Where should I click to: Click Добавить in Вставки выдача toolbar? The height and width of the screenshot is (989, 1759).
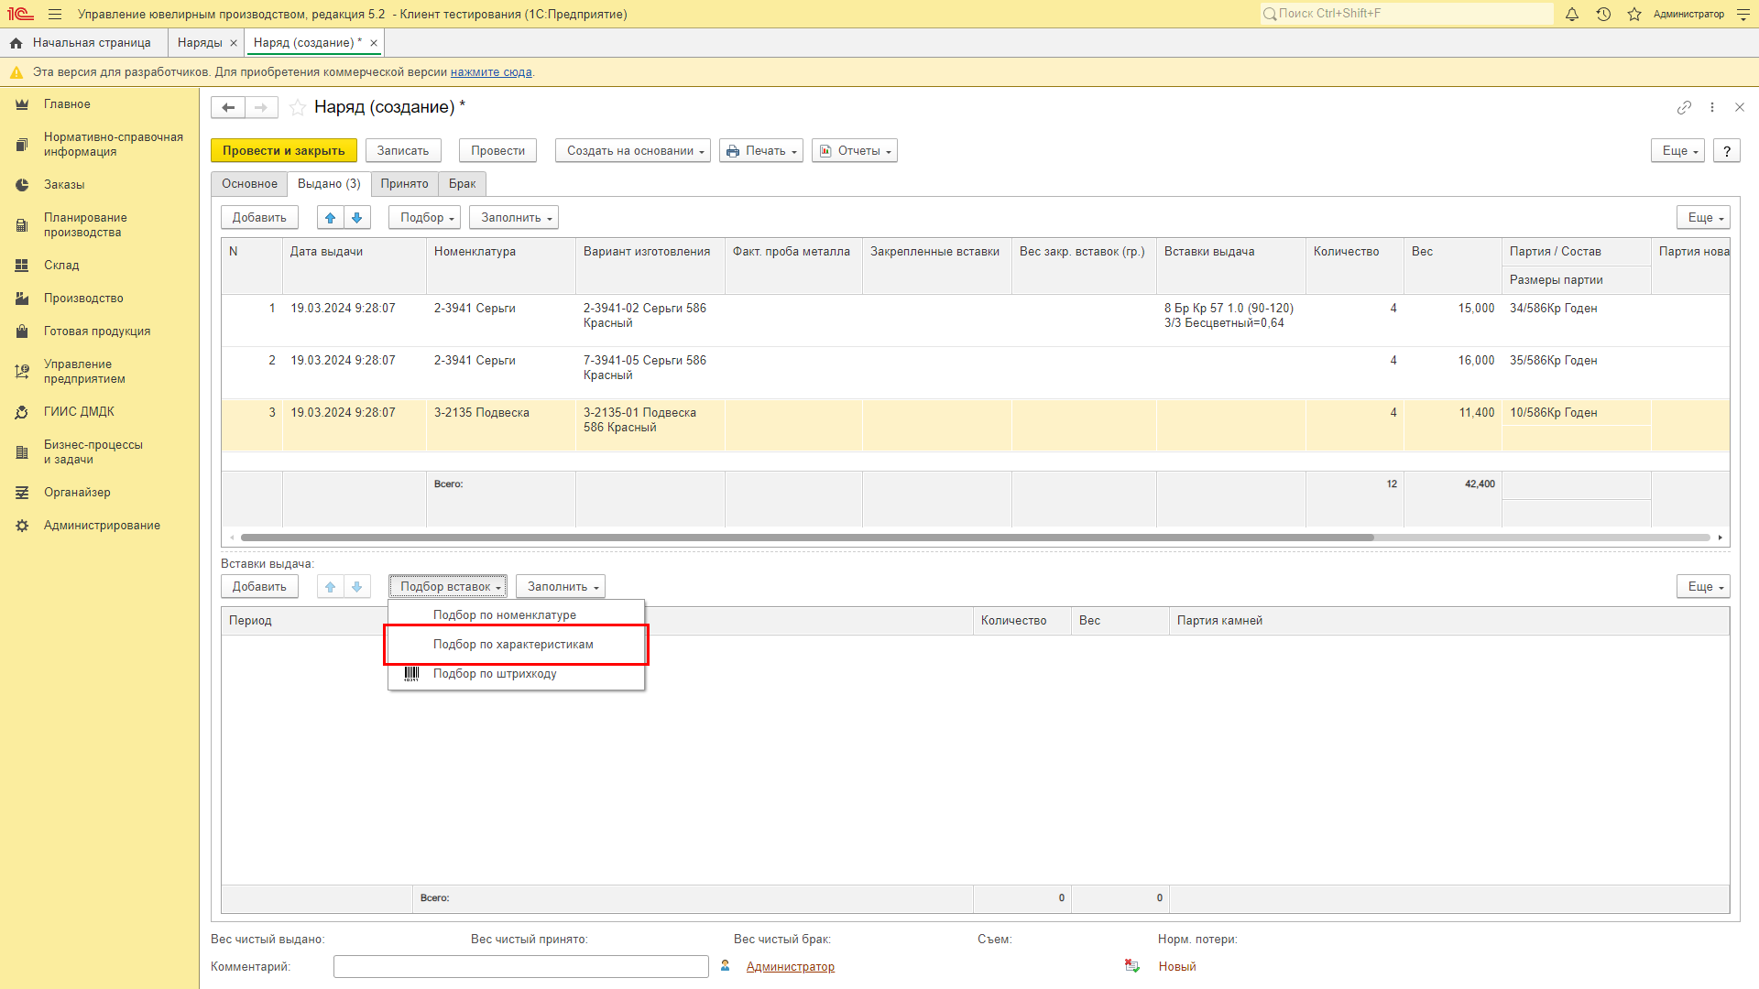(x=259, y=587)
